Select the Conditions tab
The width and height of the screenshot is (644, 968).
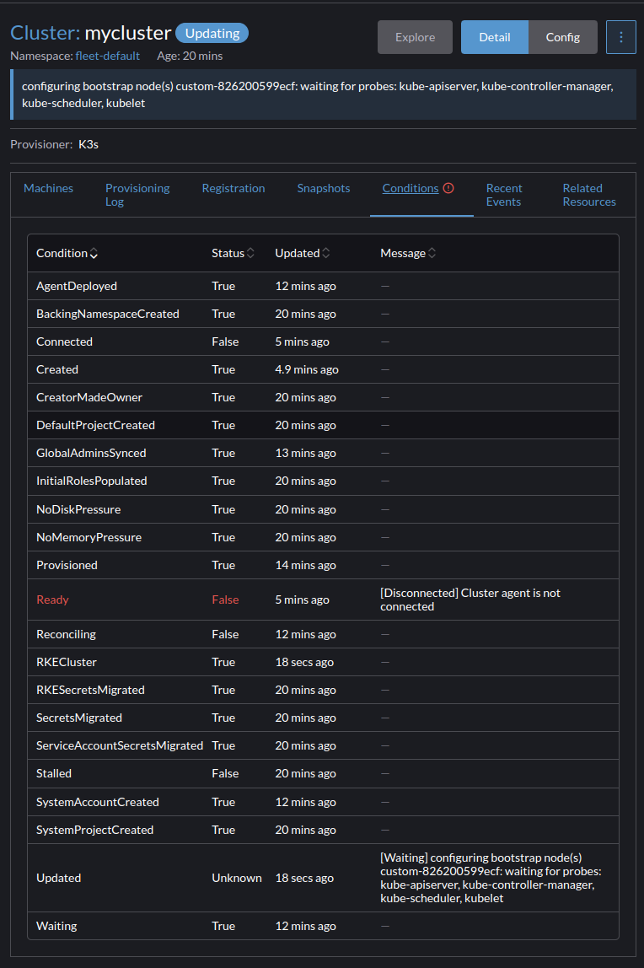410,188
